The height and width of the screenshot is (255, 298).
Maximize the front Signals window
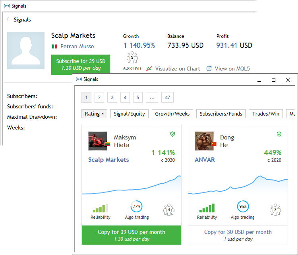coord(273,80)
